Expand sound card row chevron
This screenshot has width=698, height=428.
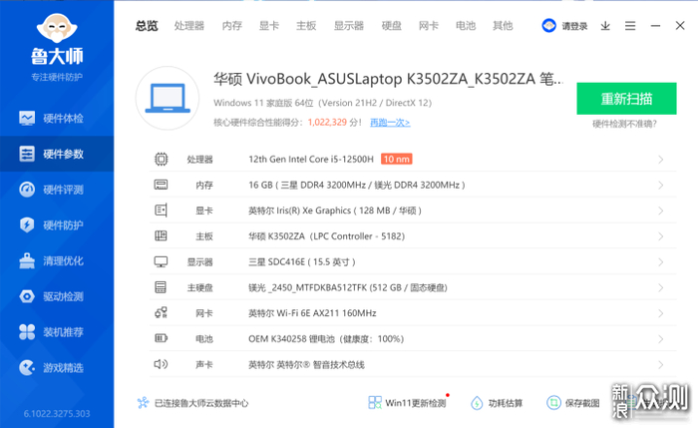(x=660, y=365)
